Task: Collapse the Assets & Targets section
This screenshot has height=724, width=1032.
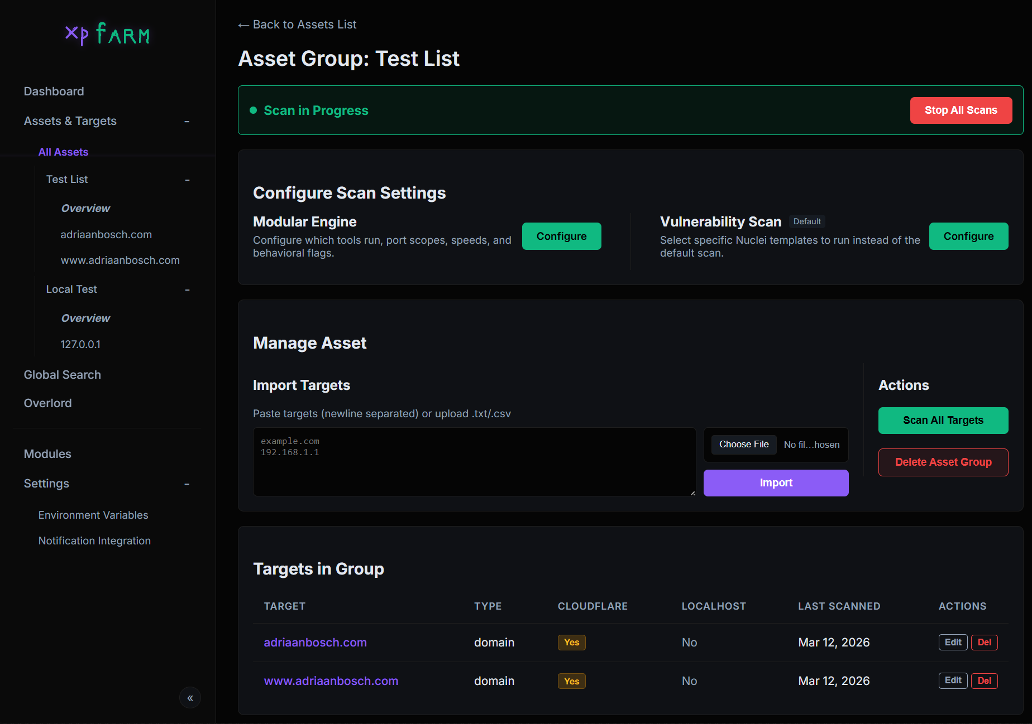Action: [x=187, y=122]
